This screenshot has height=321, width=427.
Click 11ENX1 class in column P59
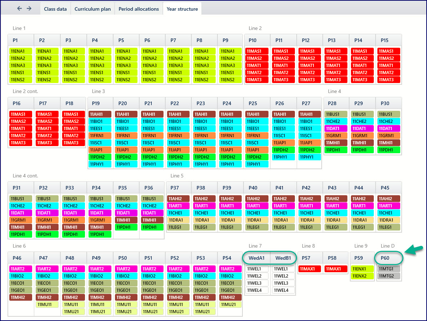(362, 269)
